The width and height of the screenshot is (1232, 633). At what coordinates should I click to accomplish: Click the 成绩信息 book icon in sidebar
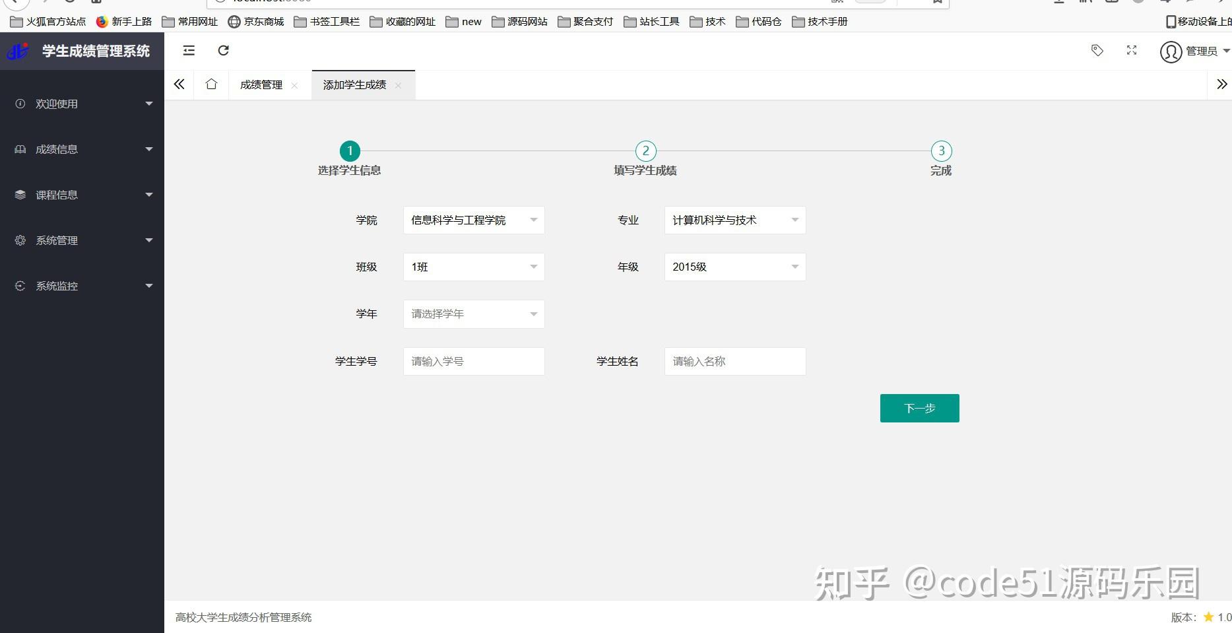tap(19, 149)
